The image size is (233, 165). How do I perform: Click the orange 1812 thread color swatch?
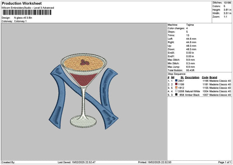pyautogui.click(x=176, y=88)
